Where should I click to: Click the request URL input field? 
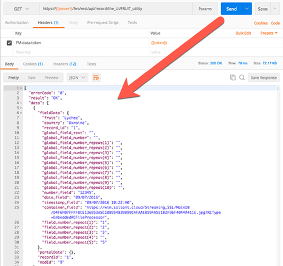point(116,9)
